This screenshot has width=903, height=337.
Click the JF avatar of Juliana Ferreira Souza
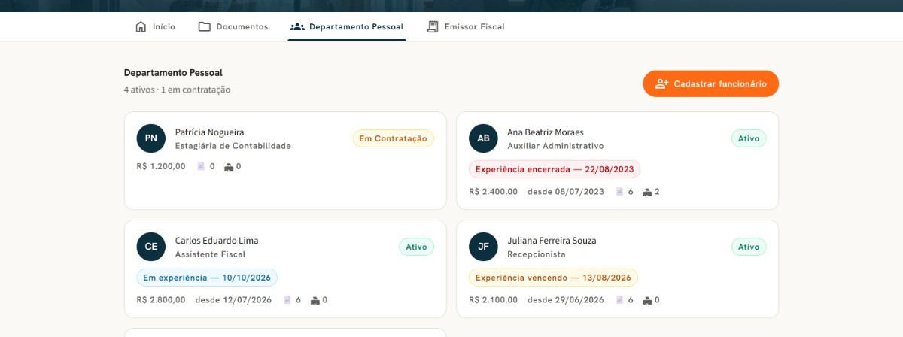tap(483, 247)
